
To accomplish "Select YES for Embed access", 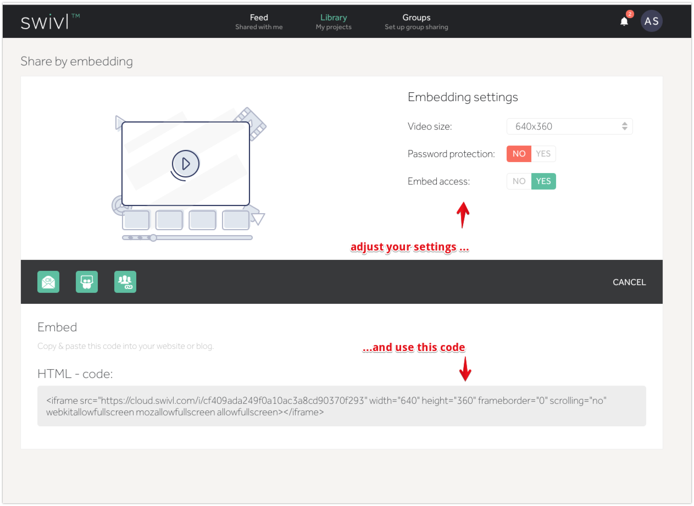I will pyautogui.click(x=543, y=181).
